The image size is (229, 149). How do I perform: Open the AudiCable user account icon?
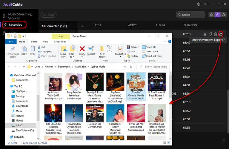[x=224, y=15]
